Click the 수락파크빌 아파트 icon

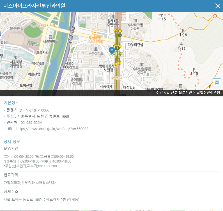(135, 20)
